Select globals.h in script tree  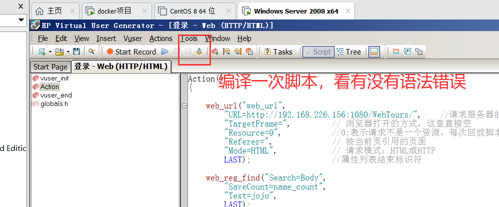54,103
